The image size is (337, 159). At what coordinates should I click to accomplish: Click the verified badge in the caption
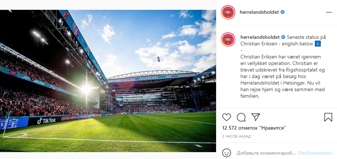(283, 37)
